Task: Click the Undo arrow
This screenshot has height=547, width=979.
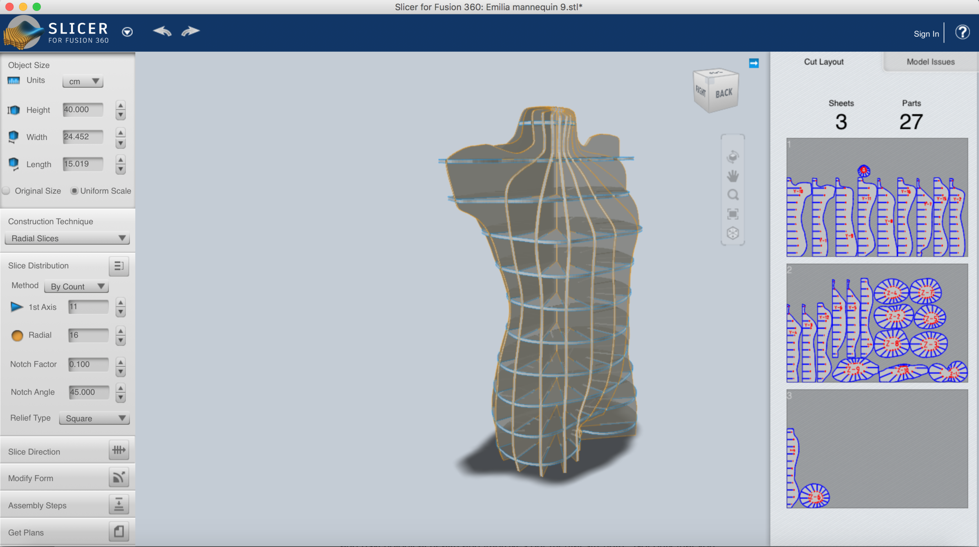Action: (x=162, y=31)
